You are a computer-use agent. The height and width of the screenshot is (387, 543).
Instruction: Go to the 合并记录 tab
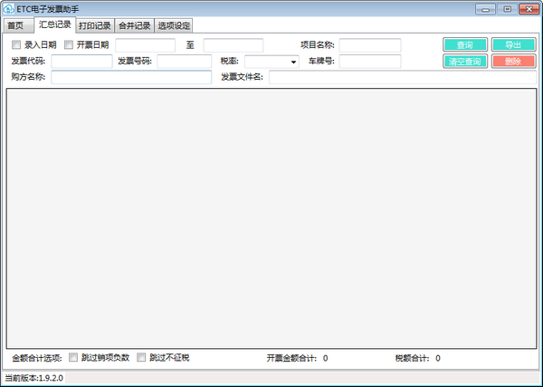134,26
